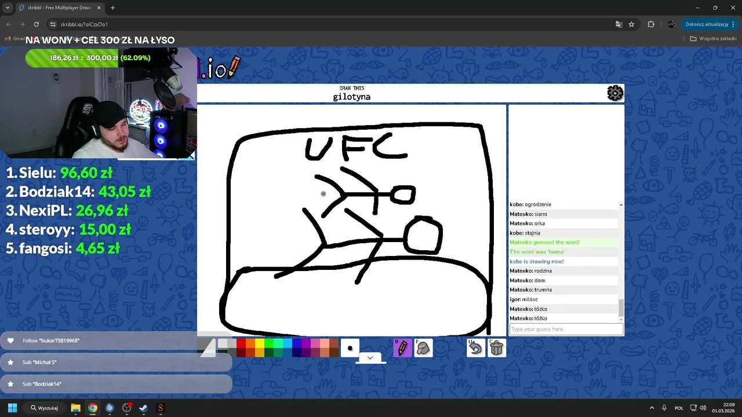
Task: Open the Chrome profile avatar
Action: click(671, 24)
